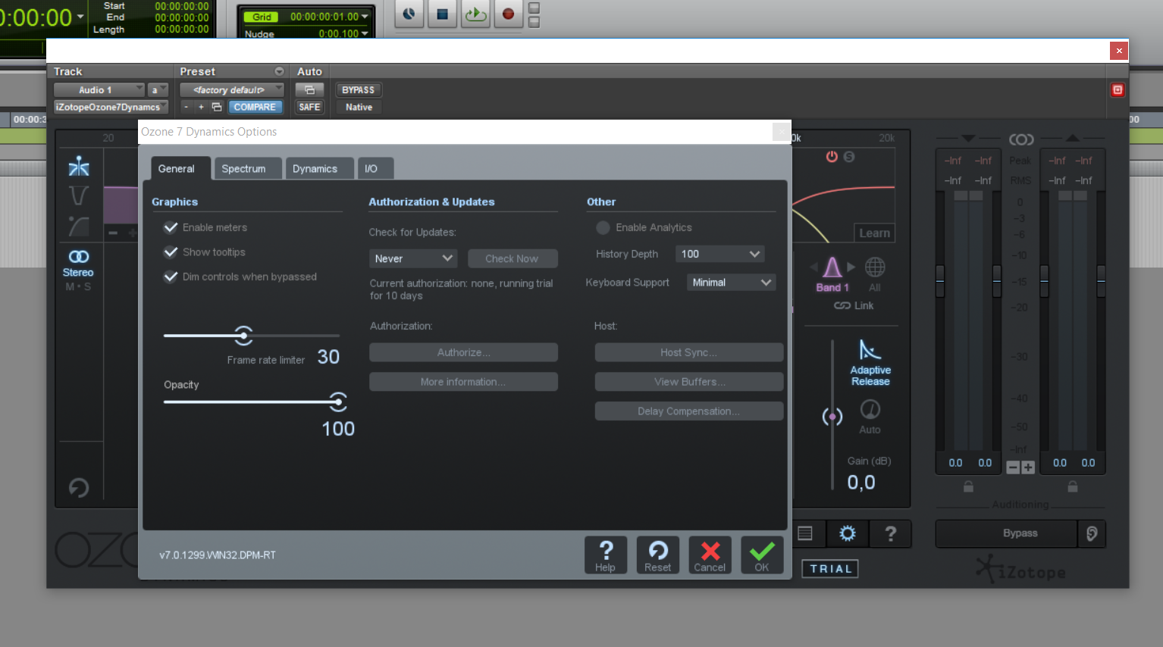Image resolution: width=1163 pixels, height=647 pixels.
Task: Open the insert position 'a' selector
Action: click(158, 89)
